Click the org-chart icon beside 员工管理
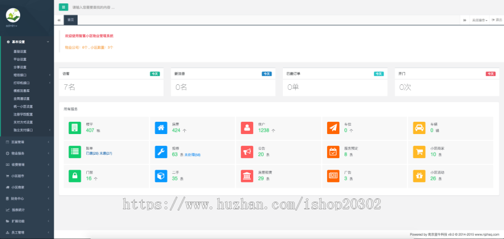Image resolution: width=504 pixels, height=239 pixels. click(x=8, y=233)
